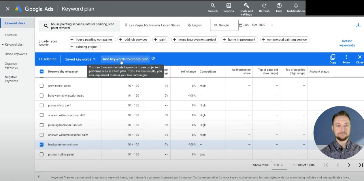This screenshot has width=364, height=181.
Task: Check the 'promar ceiling paint' row checkbox
Action: (x=42, y=154)
